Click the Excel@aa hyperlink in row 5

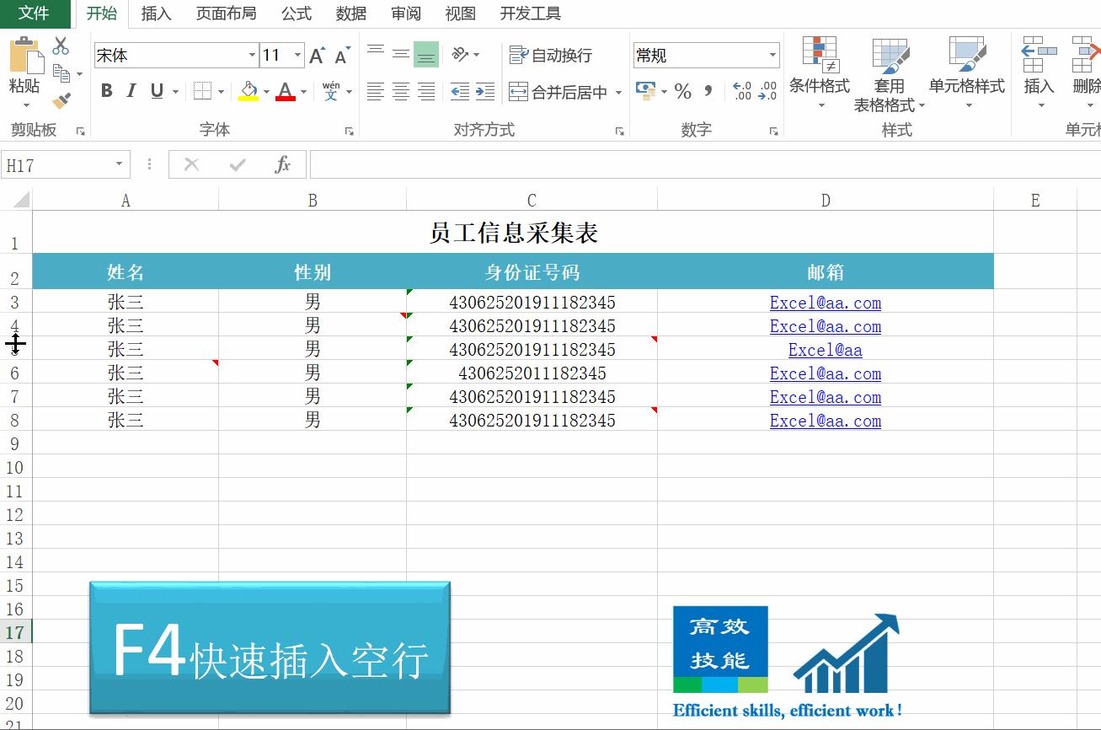825,349
